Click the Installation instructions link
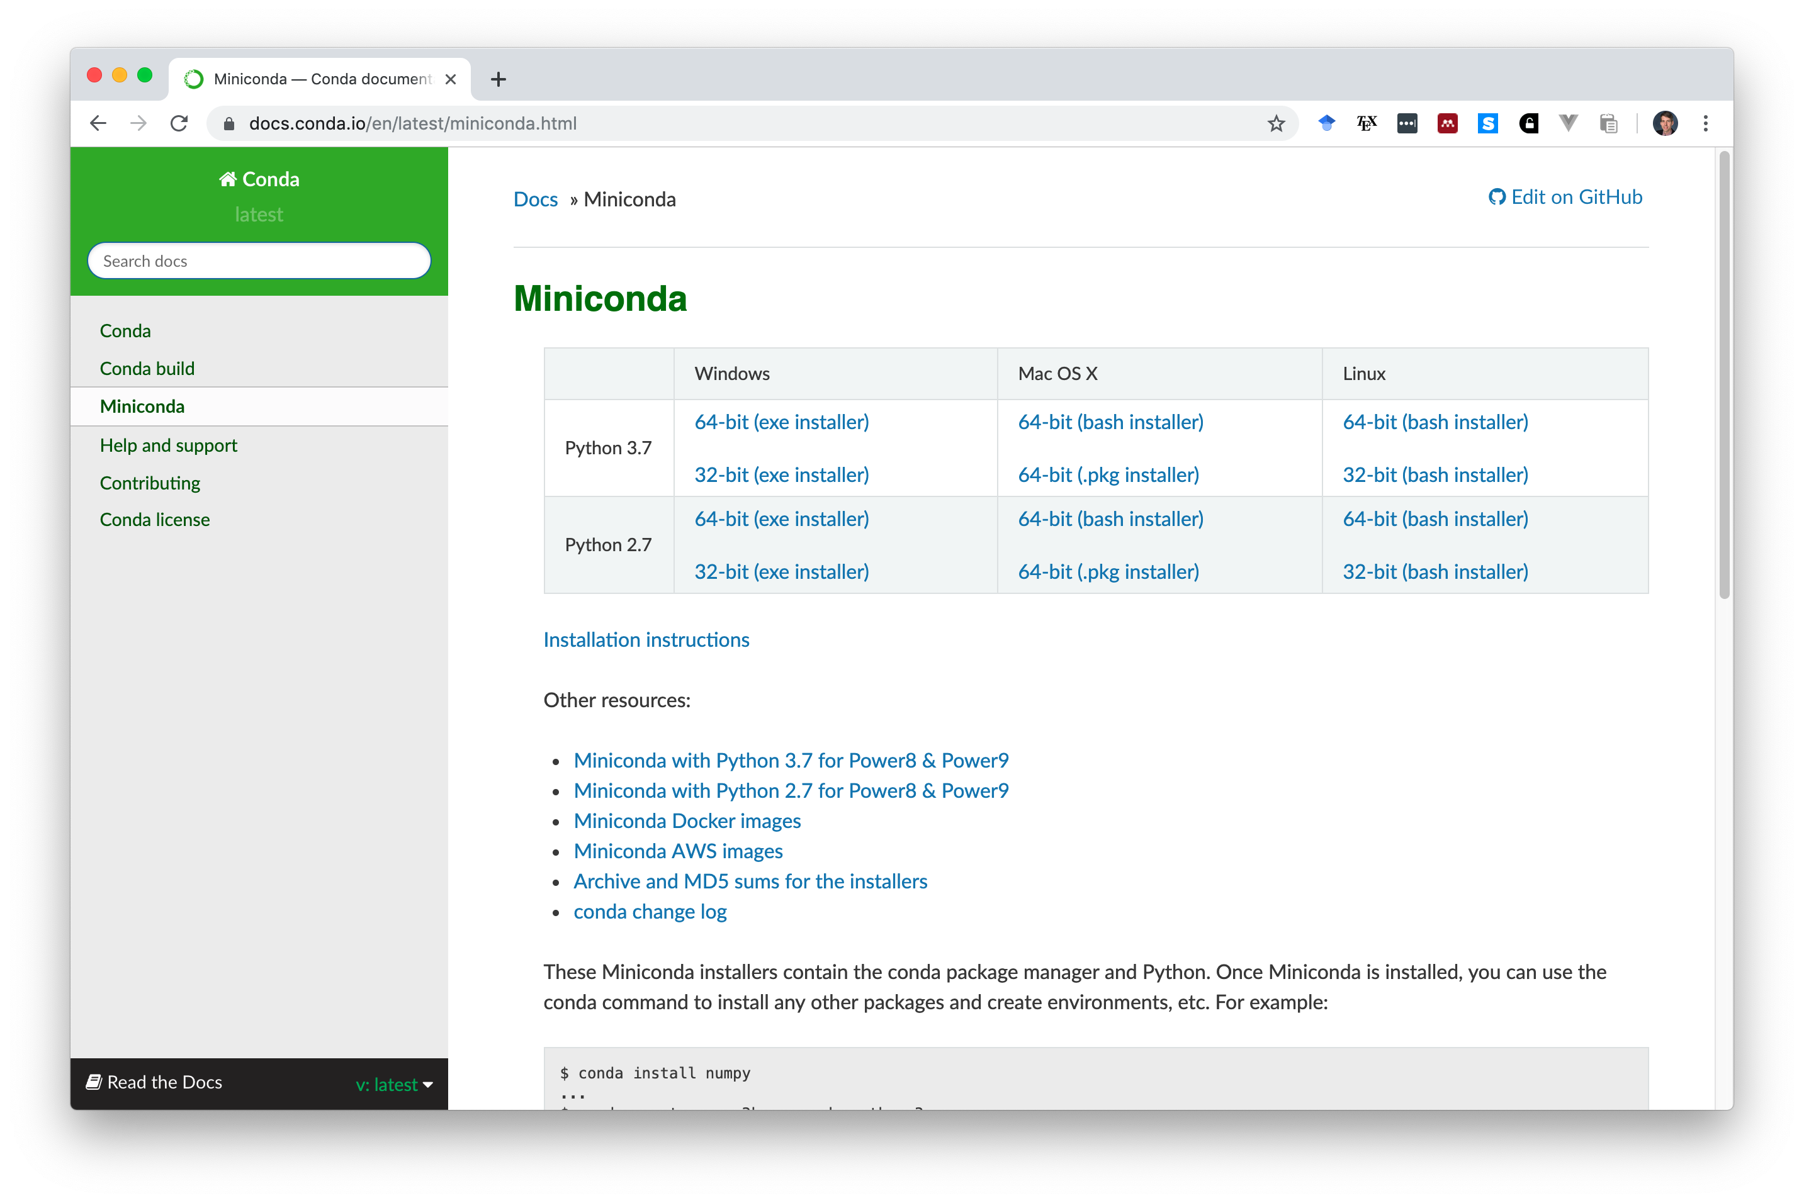 [x=646, y=638]
